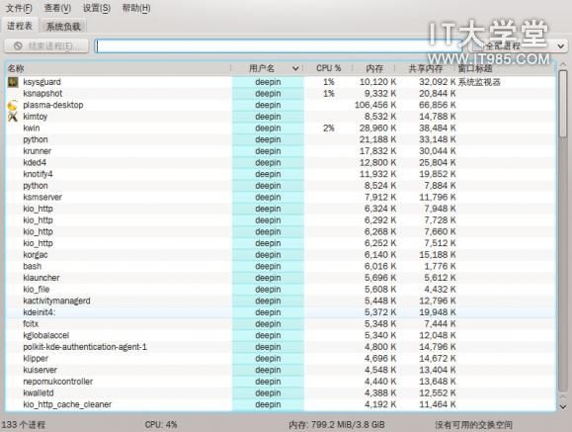This screenshot has height=432, width=572.
Task: Sort by the CPU % column header
Action: click(x=328, y=68)
